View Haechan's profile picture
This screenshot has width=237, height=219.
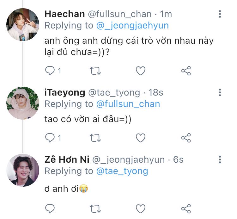(x=23, y=25)
